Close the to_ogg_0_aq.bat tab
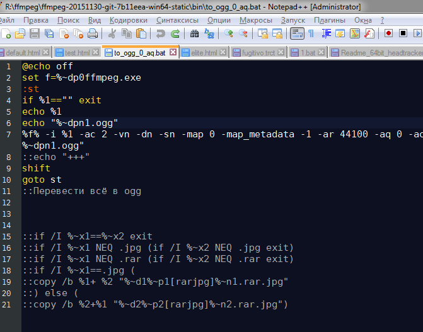 [173, 52]
